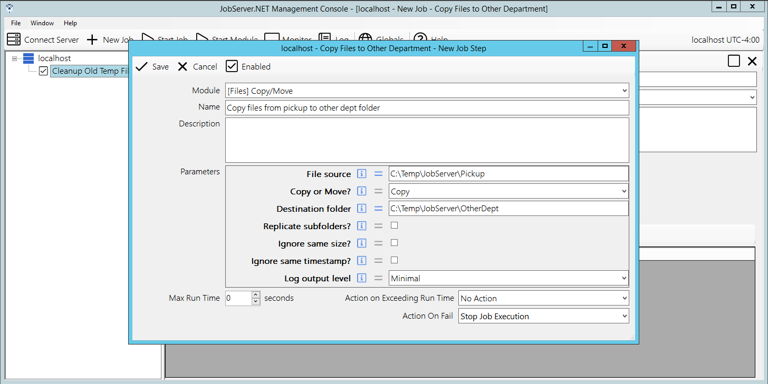Increase Max Run Time with up arrow
Viewport: 768px width, 384px height.
click(x=256, y=294)
